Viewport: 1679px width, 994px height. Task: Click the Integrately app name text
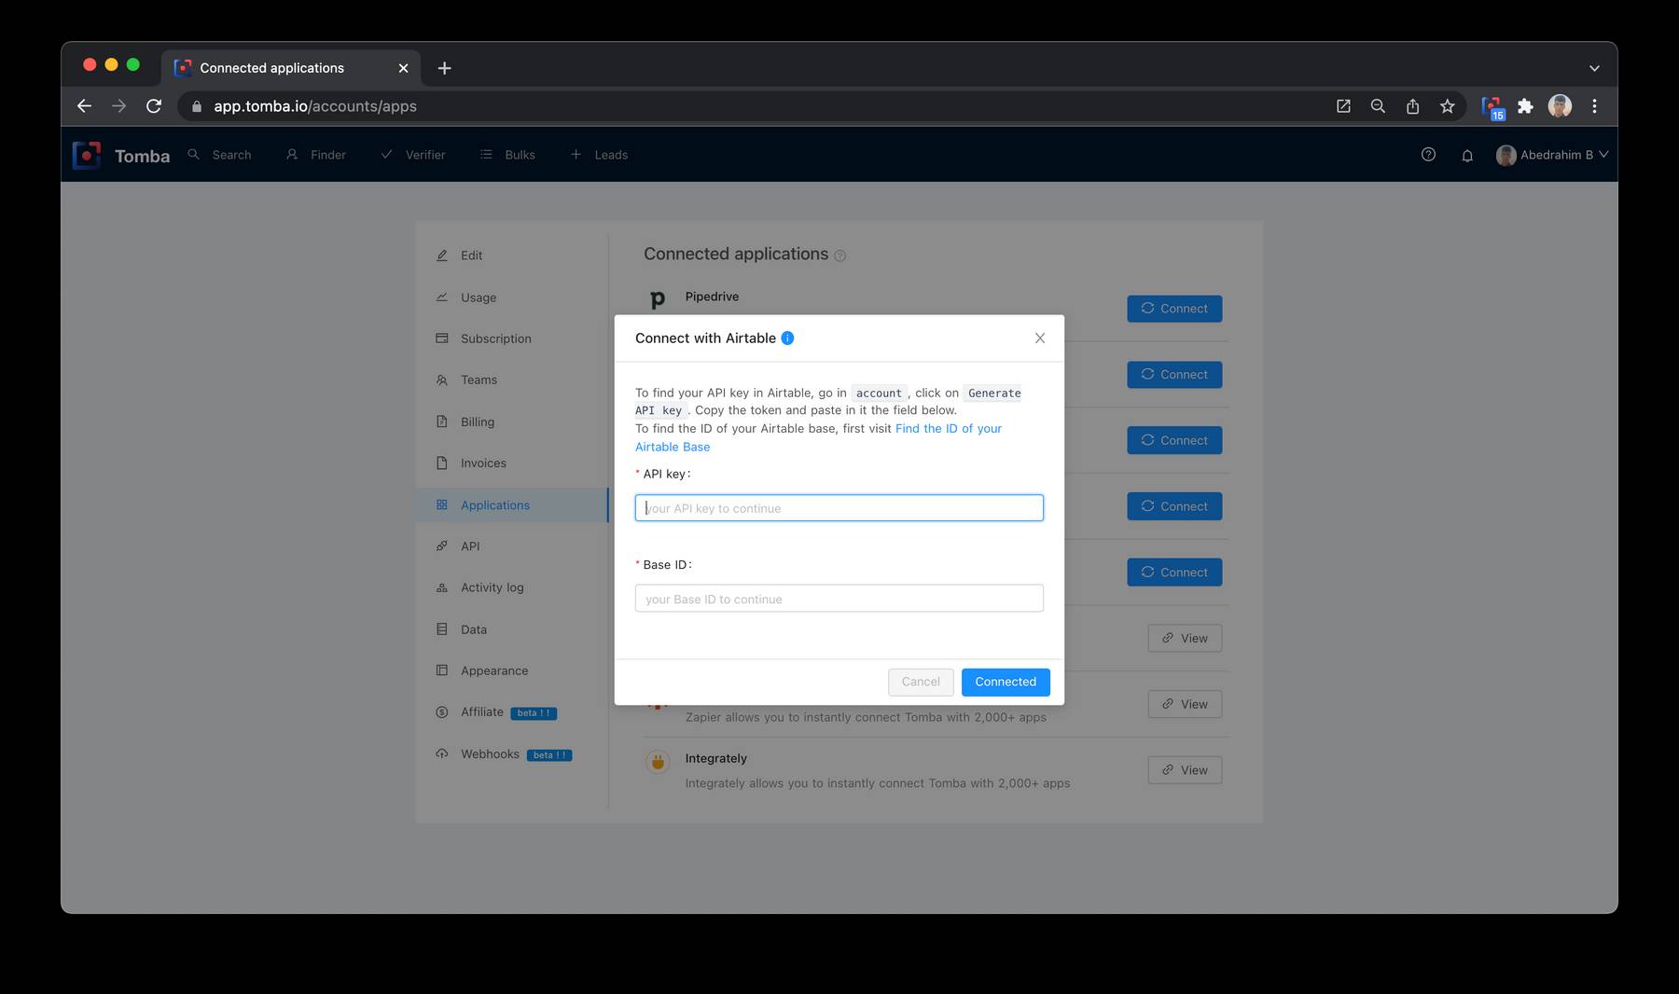(x=716, y=759)
